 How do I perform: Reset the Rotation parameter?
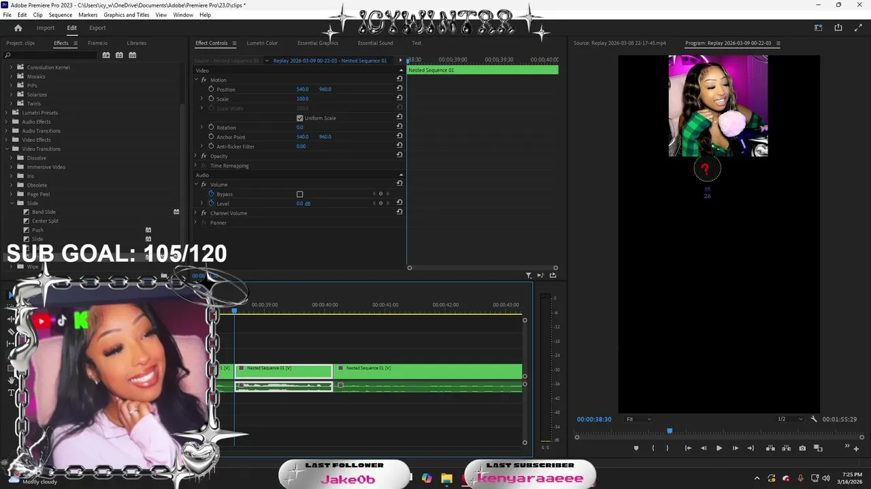(399, 127)
